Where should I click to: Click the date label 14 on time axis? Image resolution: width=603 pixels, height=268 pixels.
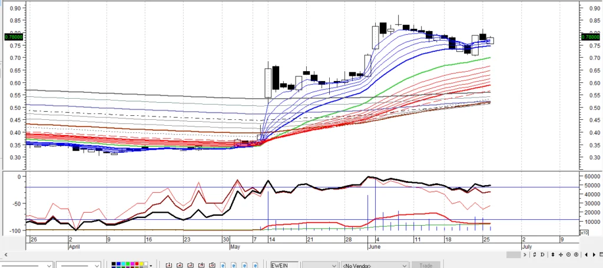271,240
